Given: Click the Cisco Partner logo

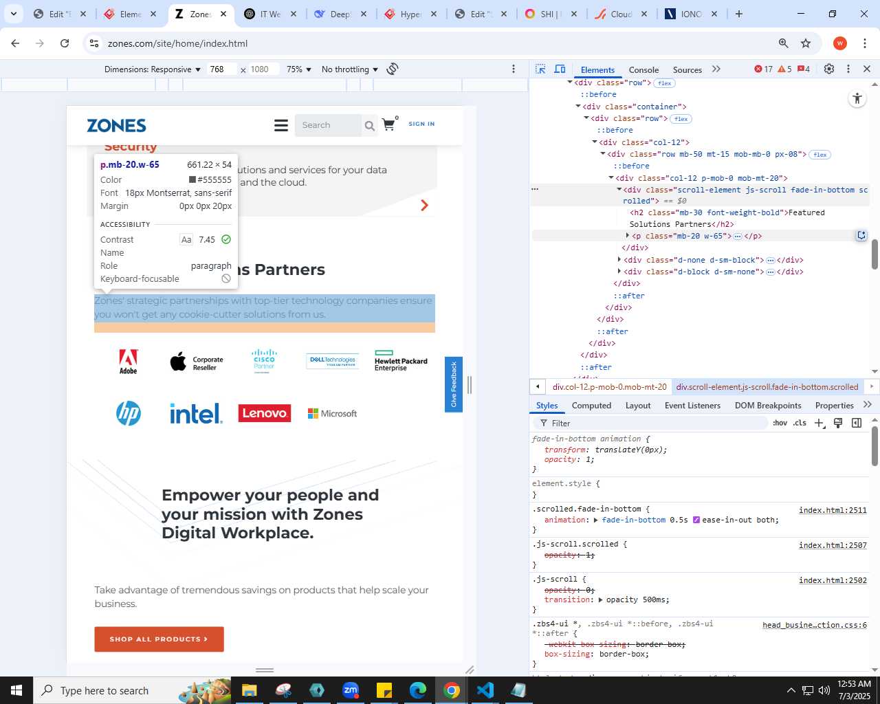Looking at the screenshot, I should pyautogui.click(x=264, y=360).
